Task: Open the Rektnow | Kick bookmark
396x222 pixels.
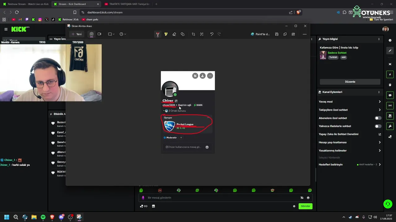Action: click(x=68, y=19)
